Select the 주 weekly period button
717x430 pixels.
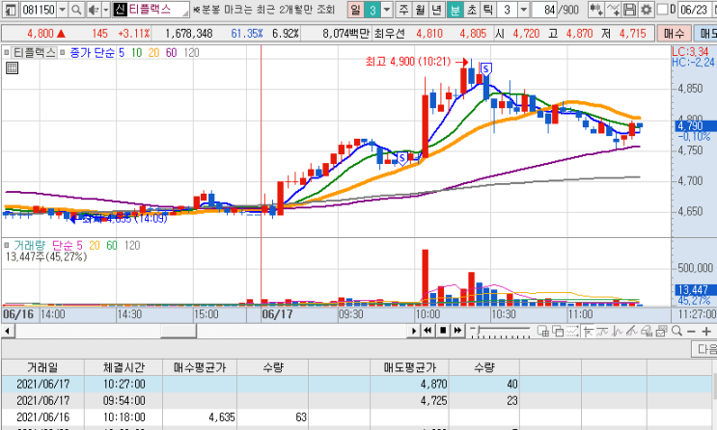pyautogui.click(x=402, y=10)
